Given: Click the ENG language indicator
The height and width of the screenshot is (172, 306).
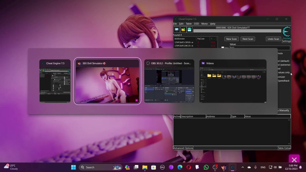Looking at the screenshot, I should coord(263,167).
